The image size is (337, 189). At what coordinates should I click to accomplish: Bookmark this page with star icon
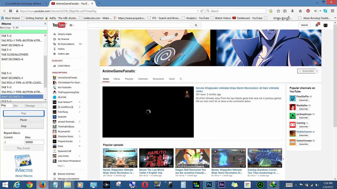pyautogui.click(x=278, y=11)
